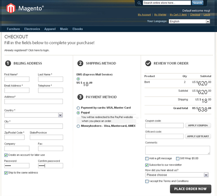
Task: Click the Grand total US $638.00 amount
Action: point(201,109)
